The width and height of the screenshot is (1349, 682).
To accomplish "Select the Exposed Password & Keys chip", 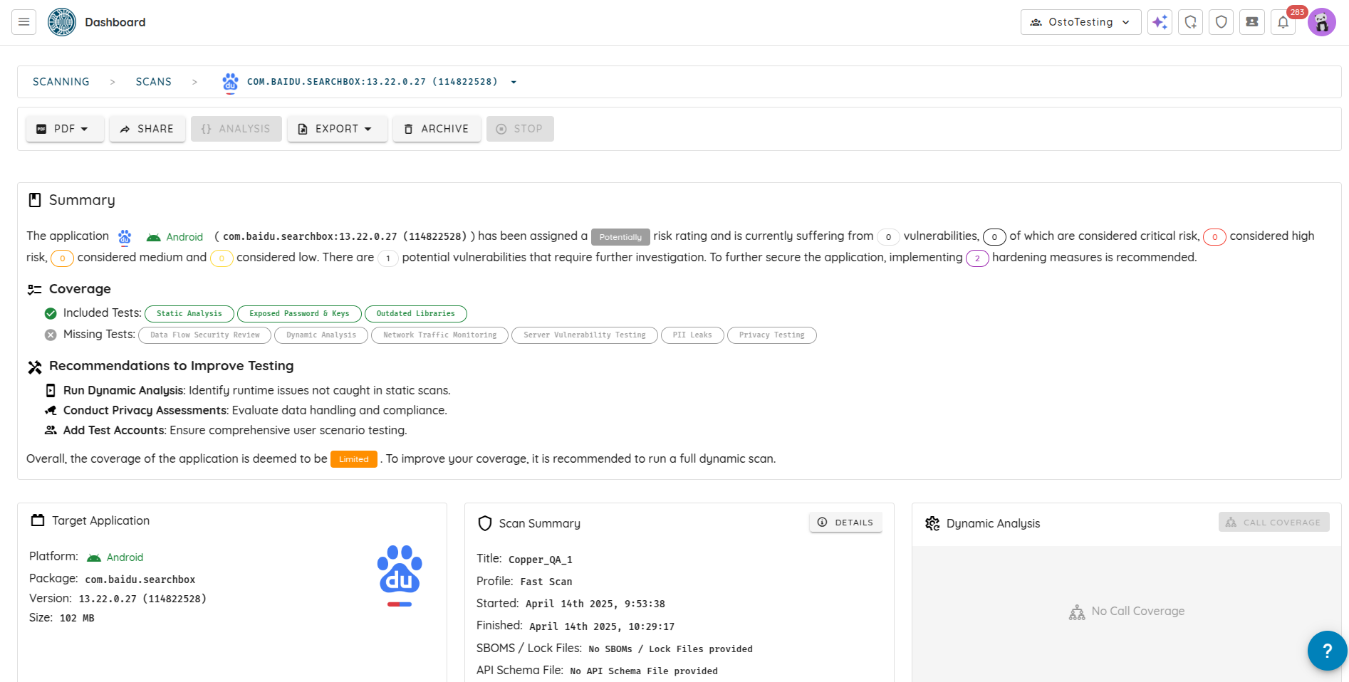I will pyautogui.click(x=299, y=314).
